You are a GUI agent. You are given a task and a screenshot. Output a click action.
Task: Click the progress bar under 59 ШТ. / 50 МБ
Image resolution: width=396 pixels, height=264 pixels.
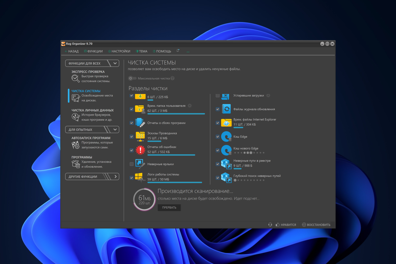point(175,182)
